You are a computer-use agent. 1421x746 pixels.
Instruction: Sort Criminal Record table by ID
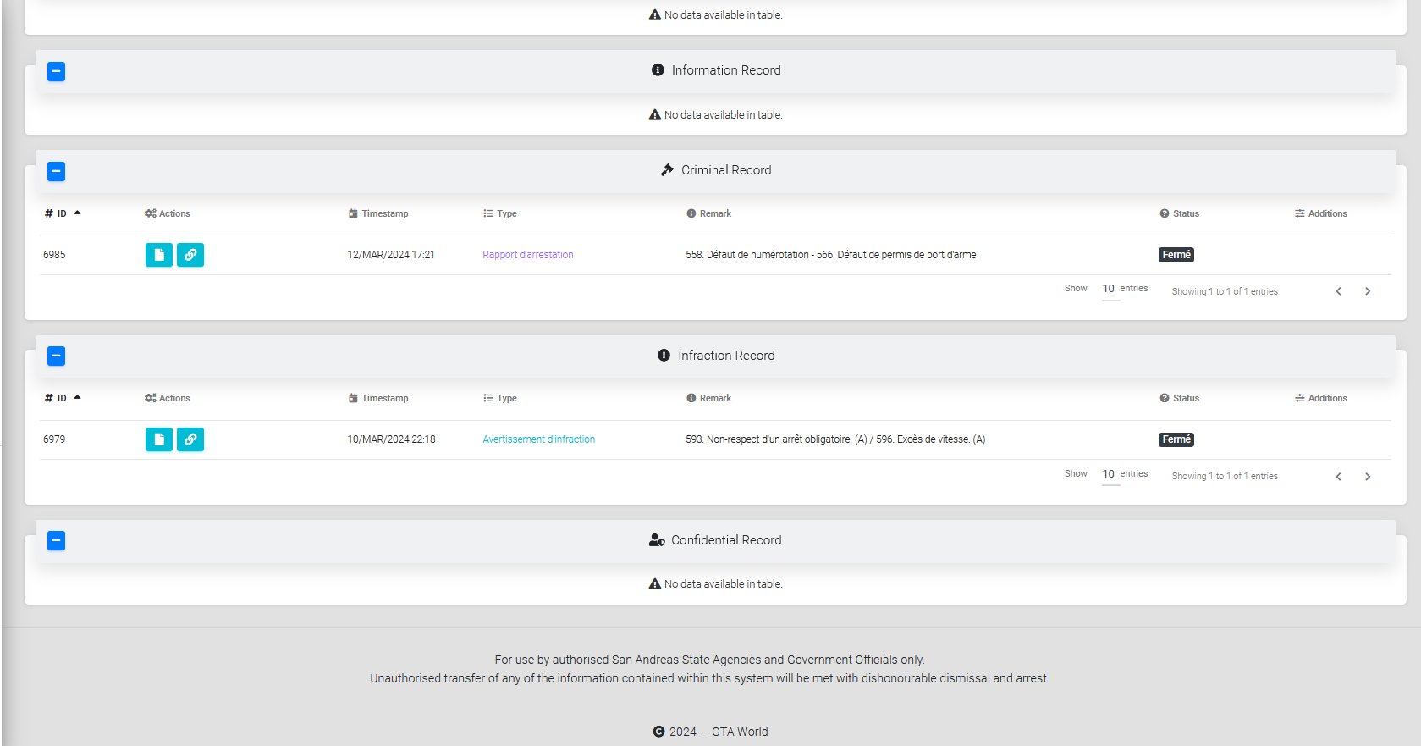pyautogui.click(x=62, y=213)
